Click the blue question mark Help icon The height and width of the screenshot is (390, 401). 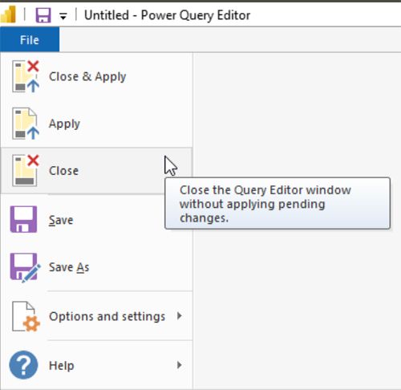23,365
